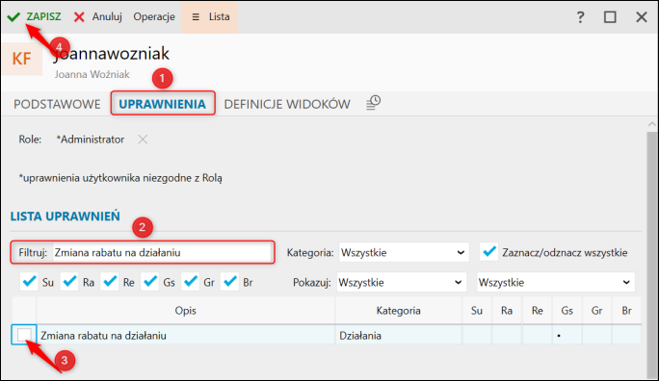The width and height of the screenshot is (659, 381).
Task: Sort by the Kategoria column header
Action: [x=399, y=311]
